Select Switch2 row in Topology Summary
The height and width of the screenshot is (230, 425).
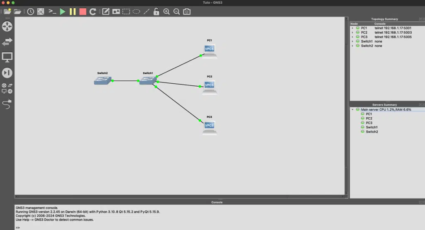point(387,46)
